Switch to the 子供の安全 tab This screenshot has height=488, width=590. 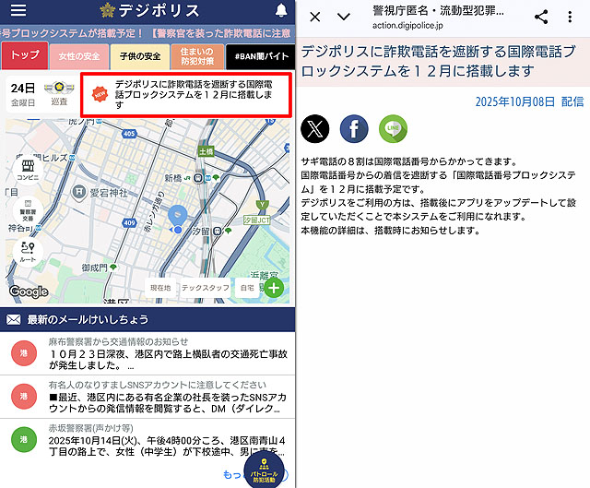click(x=138, y=55)
